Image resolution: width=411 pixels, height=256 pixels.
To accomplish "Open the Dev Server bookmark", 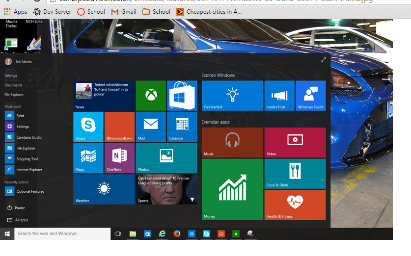I will pos(52,12).
